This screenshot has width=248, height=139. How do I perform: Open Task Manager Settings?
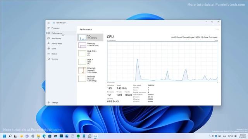(x=61, y=103)
